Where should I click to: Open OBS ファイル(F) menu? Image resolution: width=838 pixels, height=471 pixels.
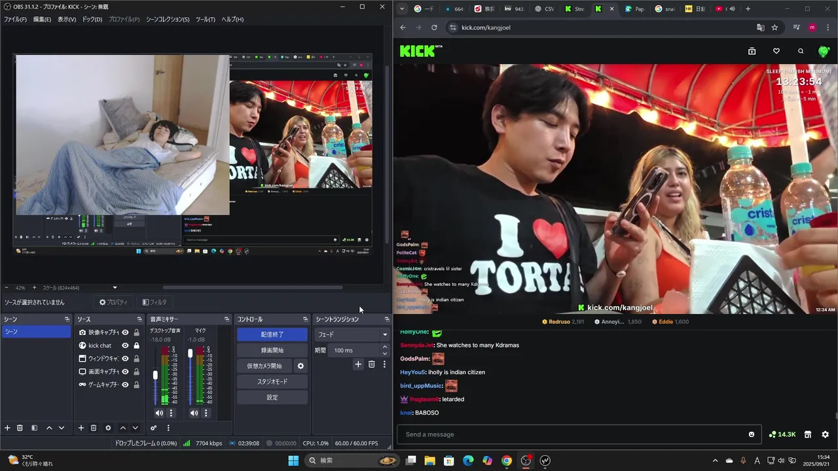tap(15, 19)
